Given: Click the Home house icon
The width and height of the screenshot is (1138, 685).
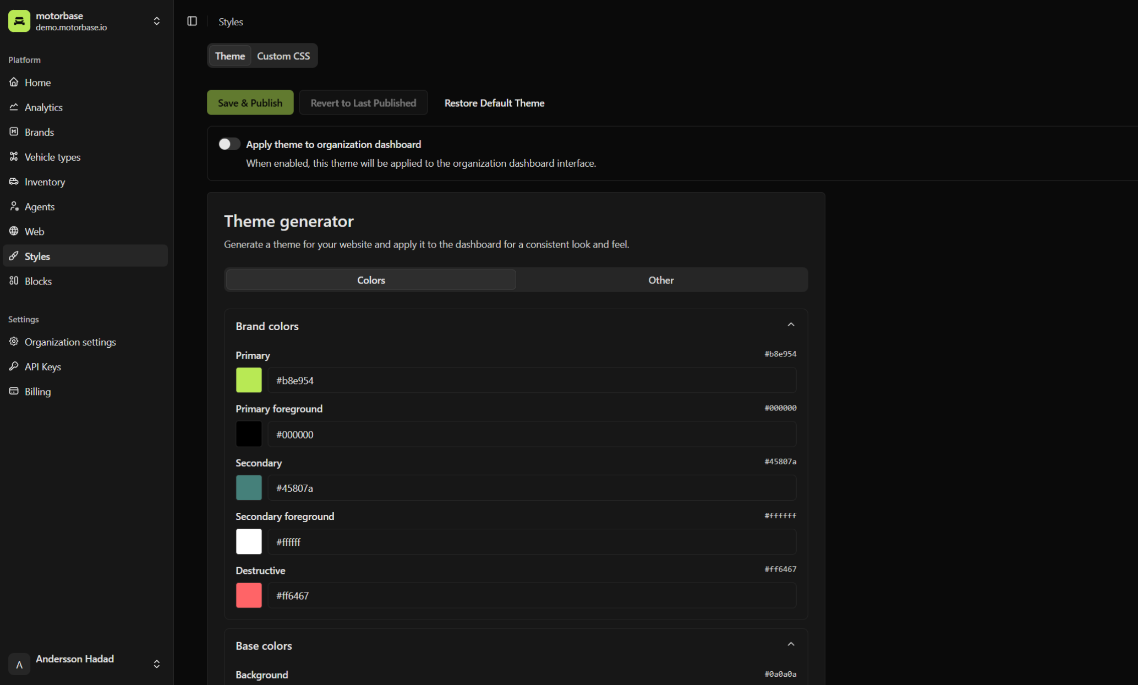Looking at the screenshot, I should coord(14,82).
